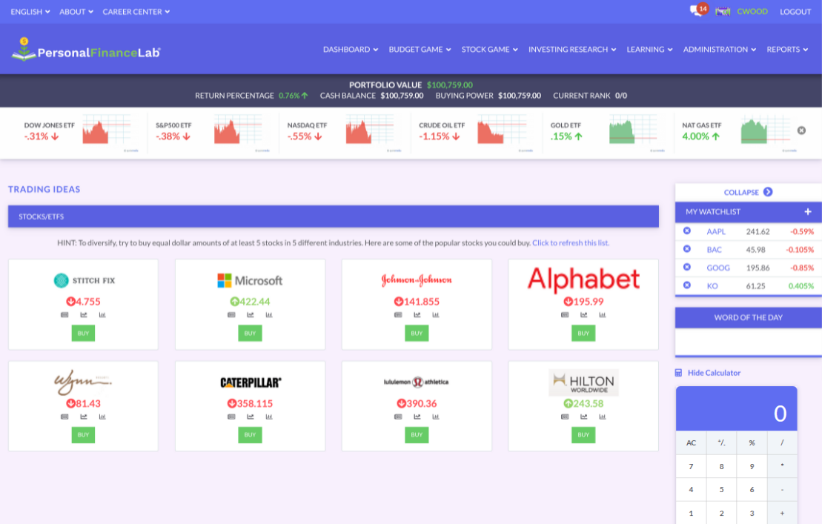The height and width of the screenshot is (524, 822).
Task: Open the DASHBOARD dropdown menu
Action: [351, 49]
